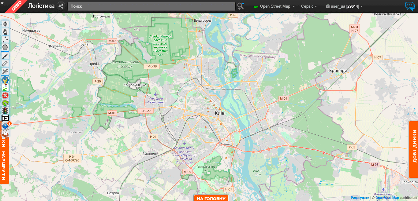Open the route settings gear tool
Viewport: 418px width, 201px height.
tap(5, 80)
